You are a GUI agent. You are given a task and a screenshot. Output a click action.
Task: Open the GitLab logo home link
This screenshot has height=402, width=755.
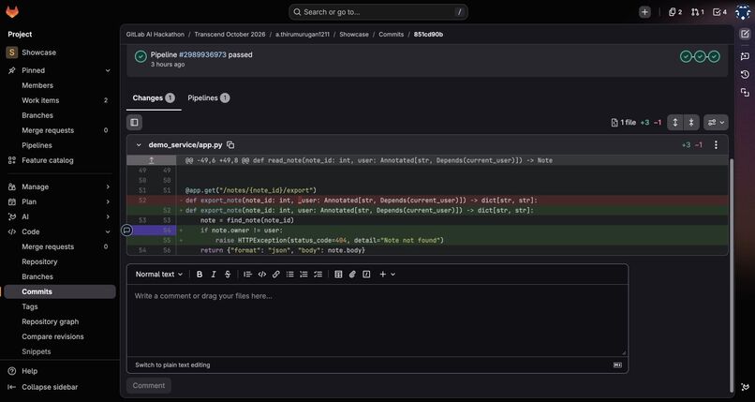pyautogui.click(x=12, y=12)
